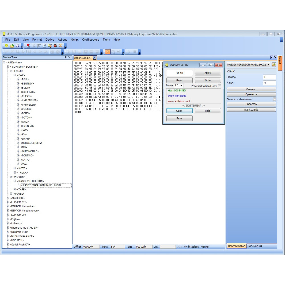This screenshot has width=285, height=285.
Task: Open the Oscilloscope menu
Action: [x=91, y=40]
